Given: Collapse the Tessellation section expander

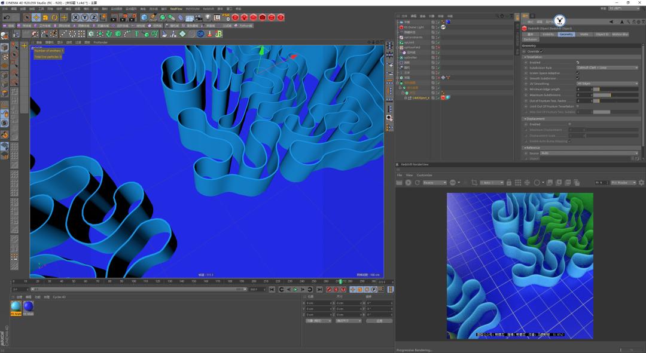Looking at the screenshot, I should (525, 56).
